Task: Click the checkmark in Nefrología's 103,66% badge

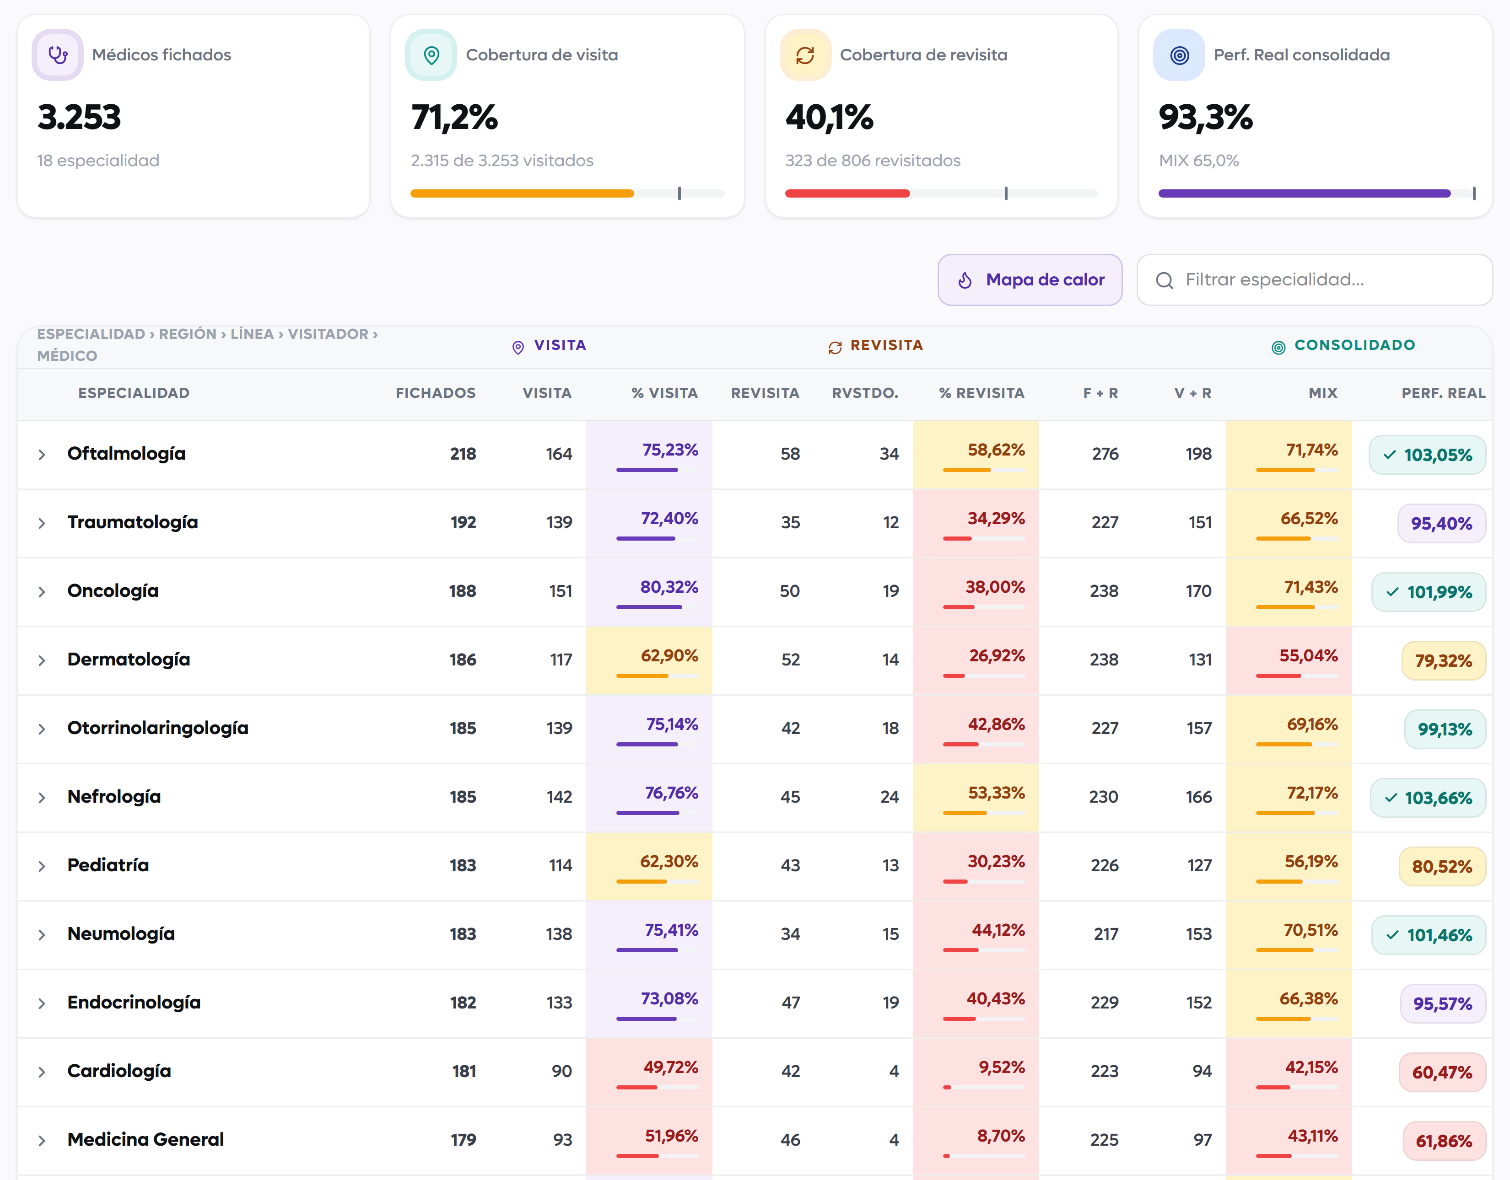Action: (x=1391, y=798)
